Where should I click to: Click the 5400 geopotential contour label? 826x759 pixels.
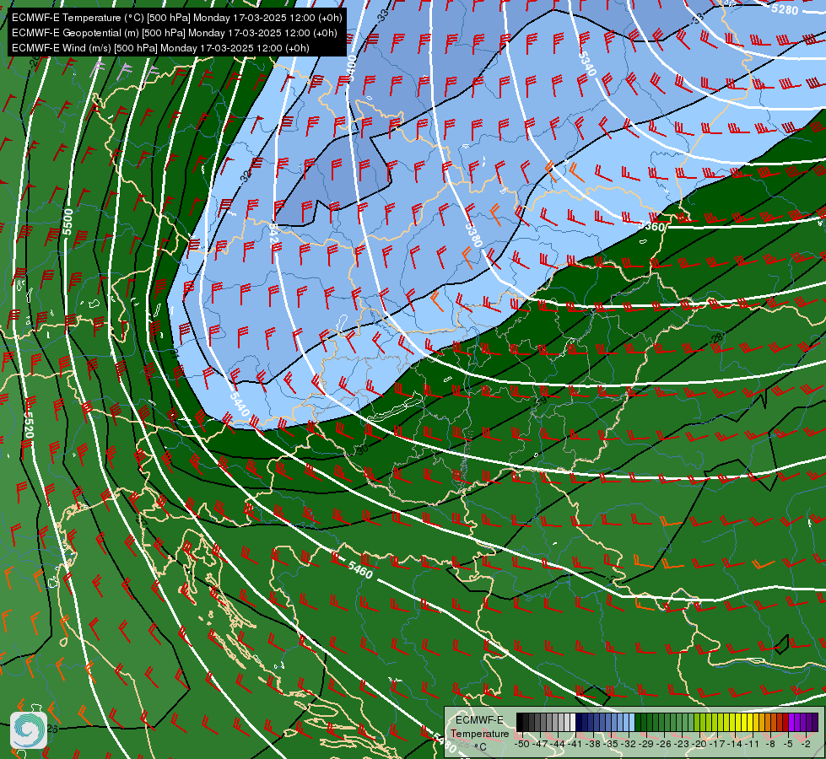pos(351,67)
